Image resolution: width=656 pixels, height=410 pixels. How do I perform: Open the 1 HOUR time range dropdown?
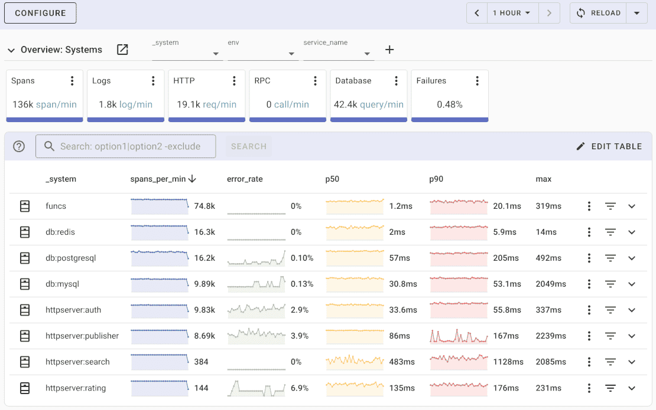point(512,12)
